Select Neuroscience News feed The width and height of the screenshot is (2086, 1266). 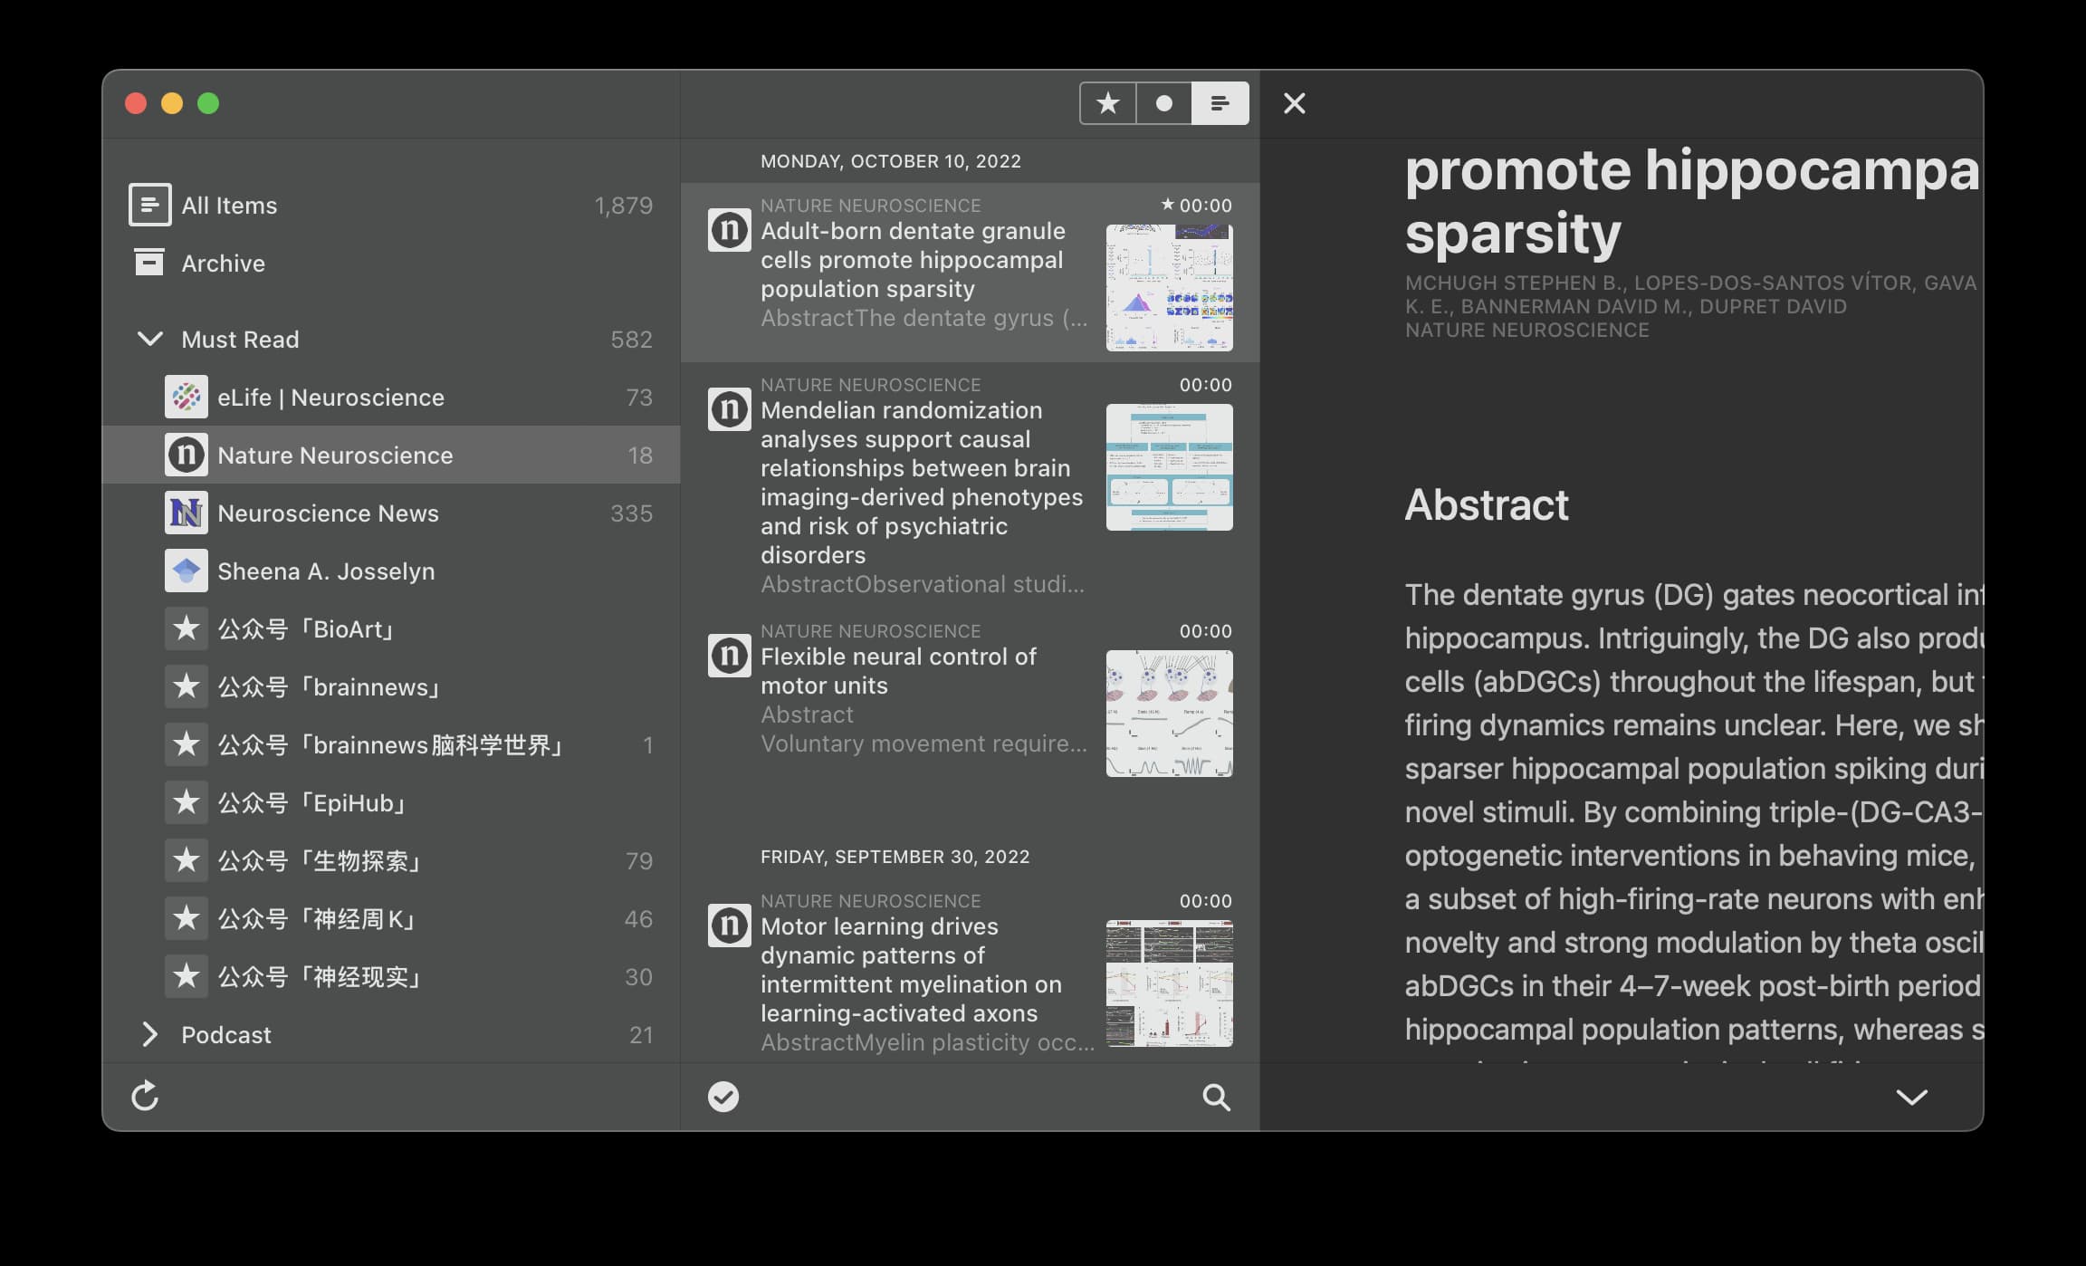(391, 513)
